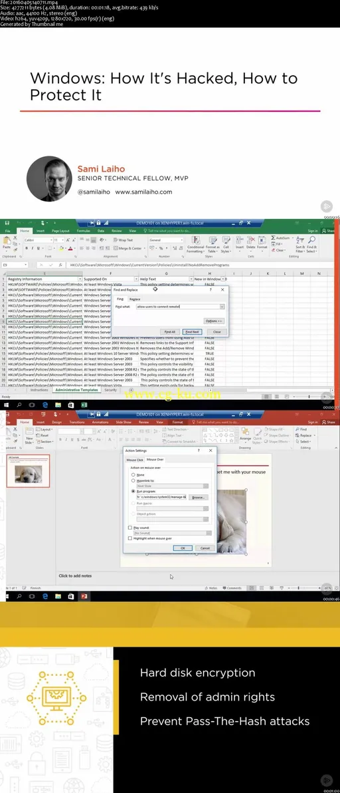Click PowerPoint icon in the taskbar
340x793 pixels.
pos(84,596)
